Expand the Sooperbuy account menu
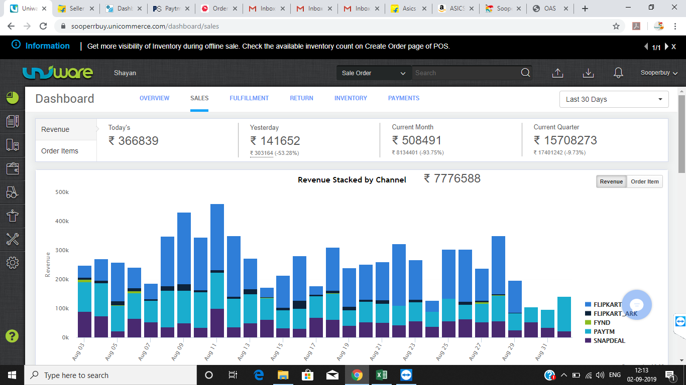The width and height of the screenshot is (686, 385). point(659,73)
